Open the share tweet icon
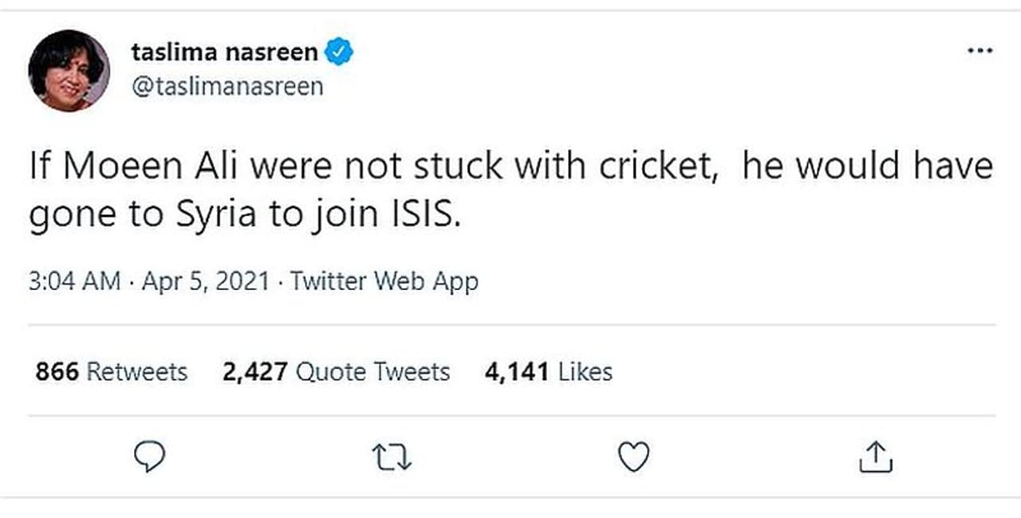This screenshot has height=518, width=1021. [x=875, y=457]
